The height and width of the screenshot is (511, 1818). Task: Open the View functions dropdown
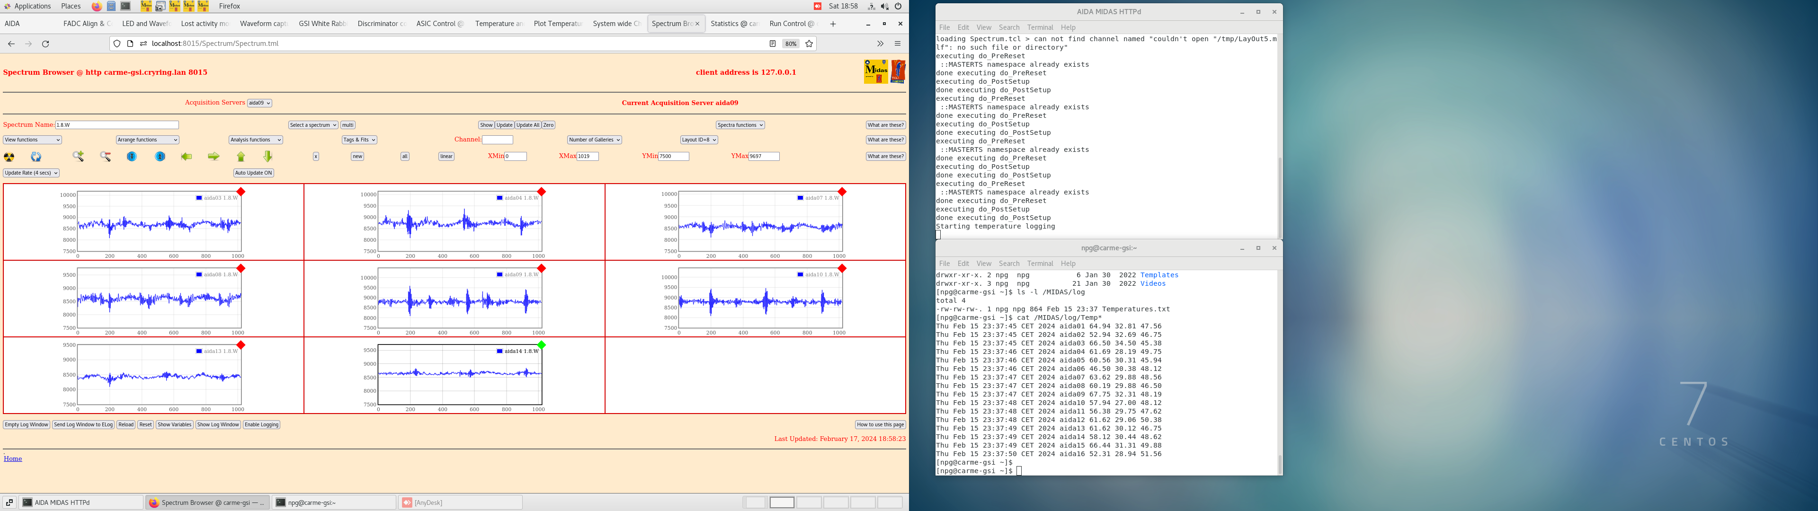(x=32, y=140)
